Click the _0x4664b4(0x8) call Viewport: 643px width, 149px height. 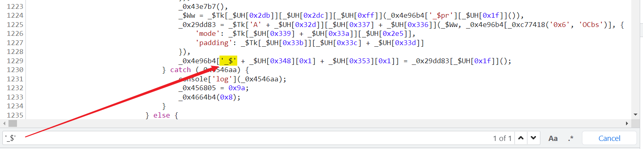coord(207,97)
